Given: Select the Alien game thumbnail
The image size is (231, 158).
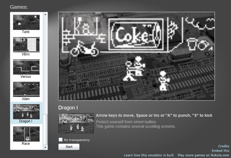Looking at the screenshot, I should pyautogui.click(x=26, y=89).
